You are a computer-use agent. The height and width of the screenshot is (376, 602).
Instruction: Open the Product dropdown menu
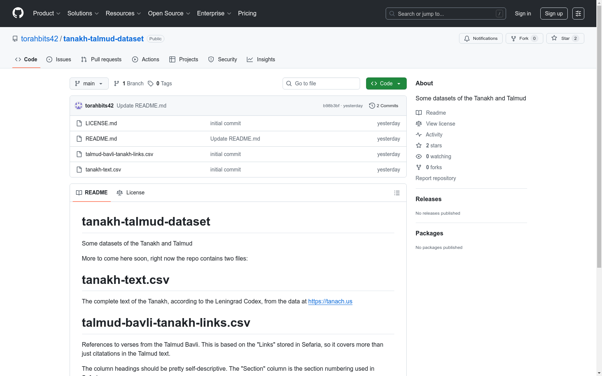coord(47,14)
